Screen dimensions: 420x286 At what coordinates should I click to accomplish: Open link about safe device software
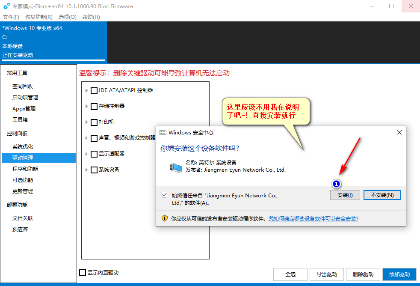[313, 218]
